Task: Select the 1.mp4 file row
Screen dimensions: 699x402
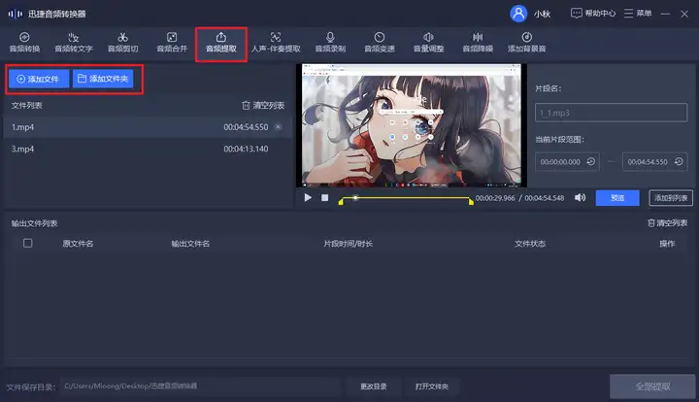Action: click(x=148, y=127)
